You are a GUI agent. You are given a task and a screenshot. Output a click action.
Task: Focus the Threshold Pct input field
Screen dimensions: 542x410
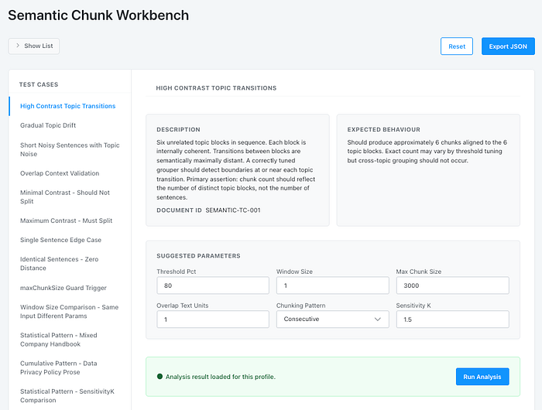(213, 285)
